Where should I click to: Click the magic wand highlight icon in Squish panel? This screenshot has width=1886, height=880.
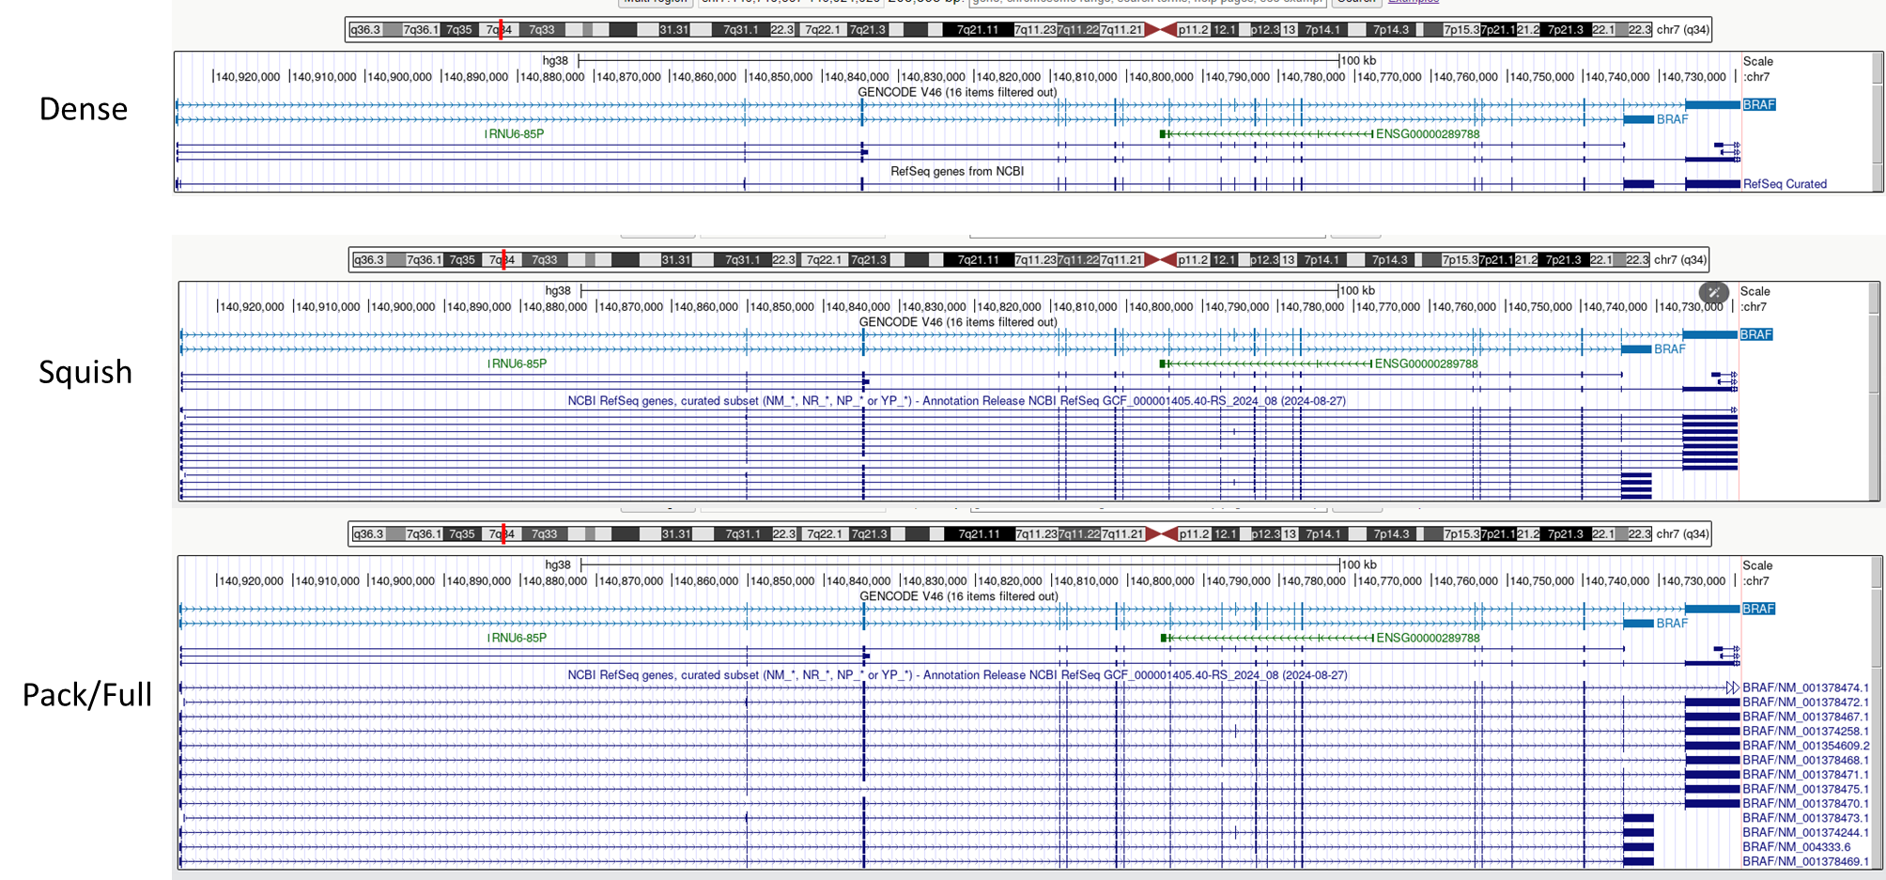(1713, 292)
